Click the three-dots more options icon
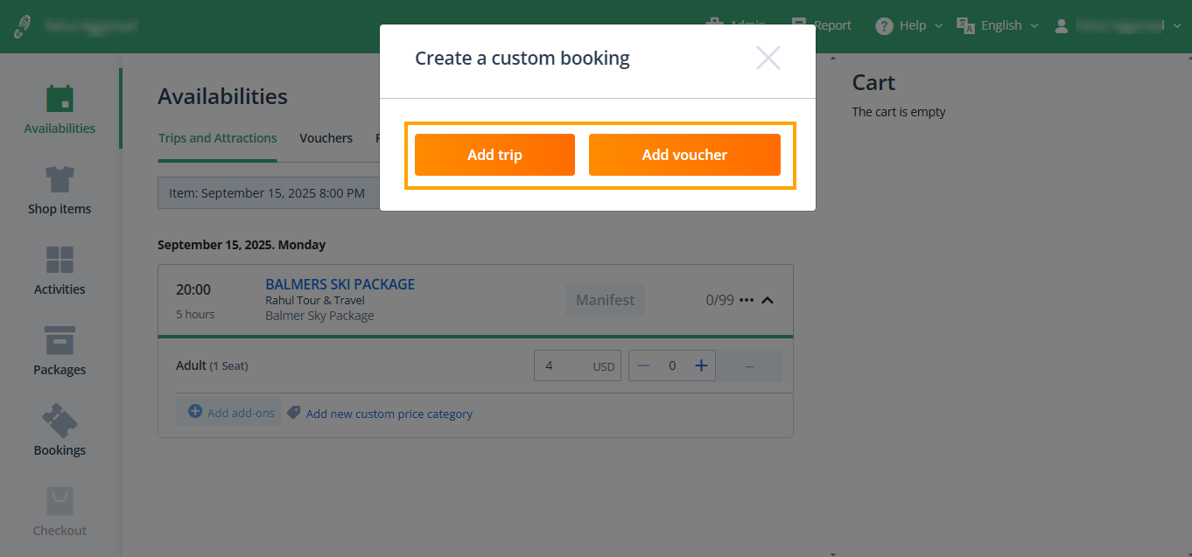Image resolution: width=1192 pixels, height=557 pixels. (747, 300)
